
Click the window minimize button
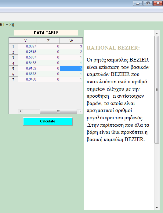(138, 3)
